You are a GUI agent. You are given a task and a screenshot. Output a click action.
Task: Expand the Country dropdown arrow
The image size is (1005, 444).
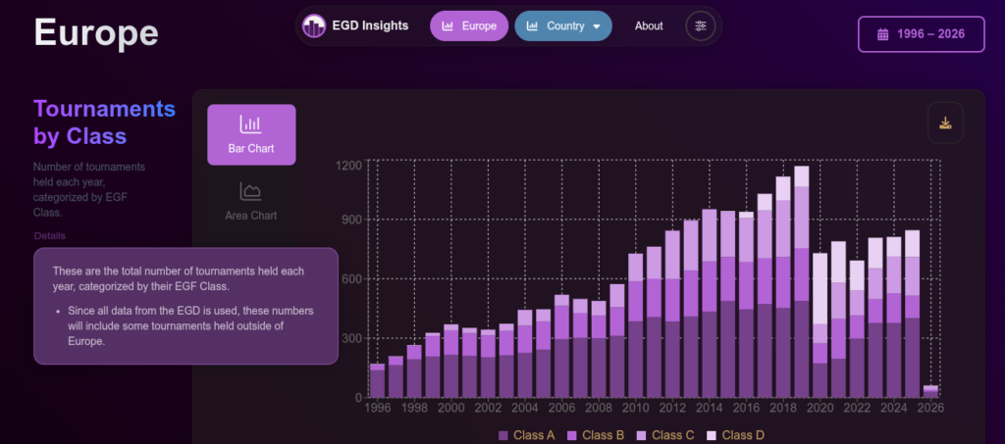tap(596, 26)
